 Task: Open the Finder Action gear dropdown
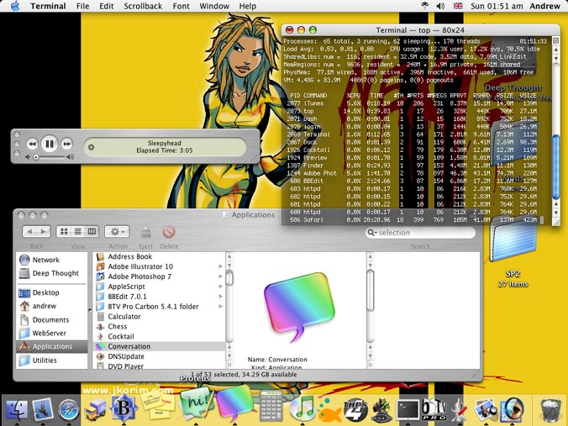point(117,231)
